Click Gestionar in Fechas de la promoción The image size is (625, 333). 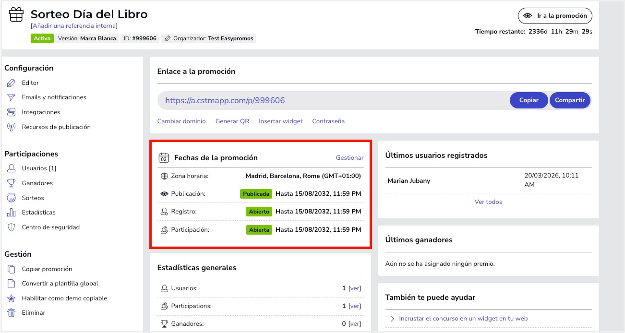(x=349, y=157)
